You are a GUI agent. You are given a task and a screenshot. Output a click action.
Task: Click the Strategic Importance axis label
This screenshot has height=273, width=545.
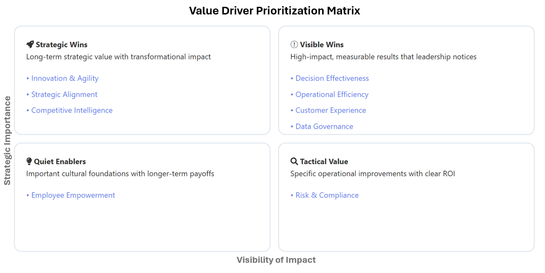[x=7, y=140]
